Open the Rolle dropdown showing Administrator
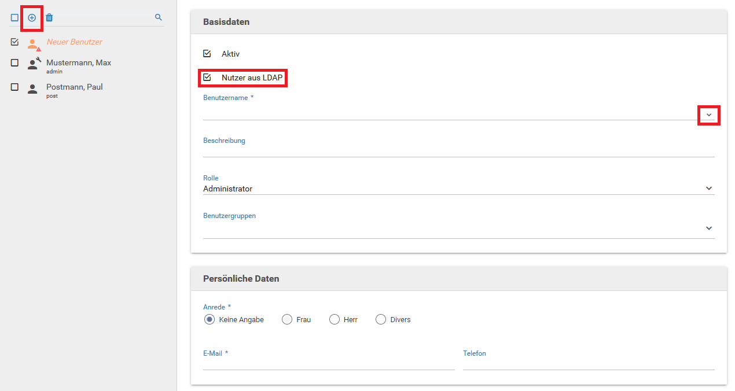735x391 pixels. point(708,189)
